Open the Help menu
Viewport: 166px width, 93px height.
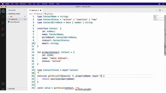58,4
